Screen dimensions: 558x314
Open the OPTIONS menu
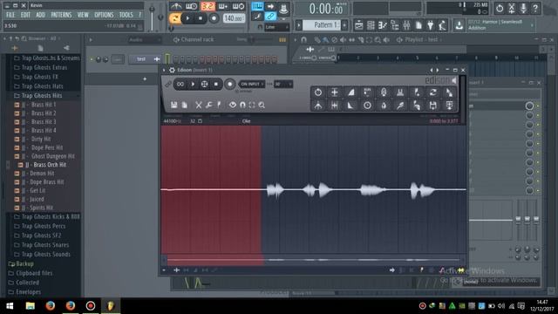104,15
